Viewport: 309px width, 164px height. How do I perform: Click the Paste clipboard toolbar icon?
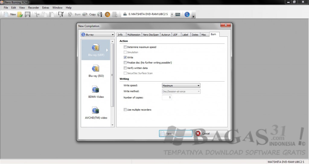tap(52, 14)
